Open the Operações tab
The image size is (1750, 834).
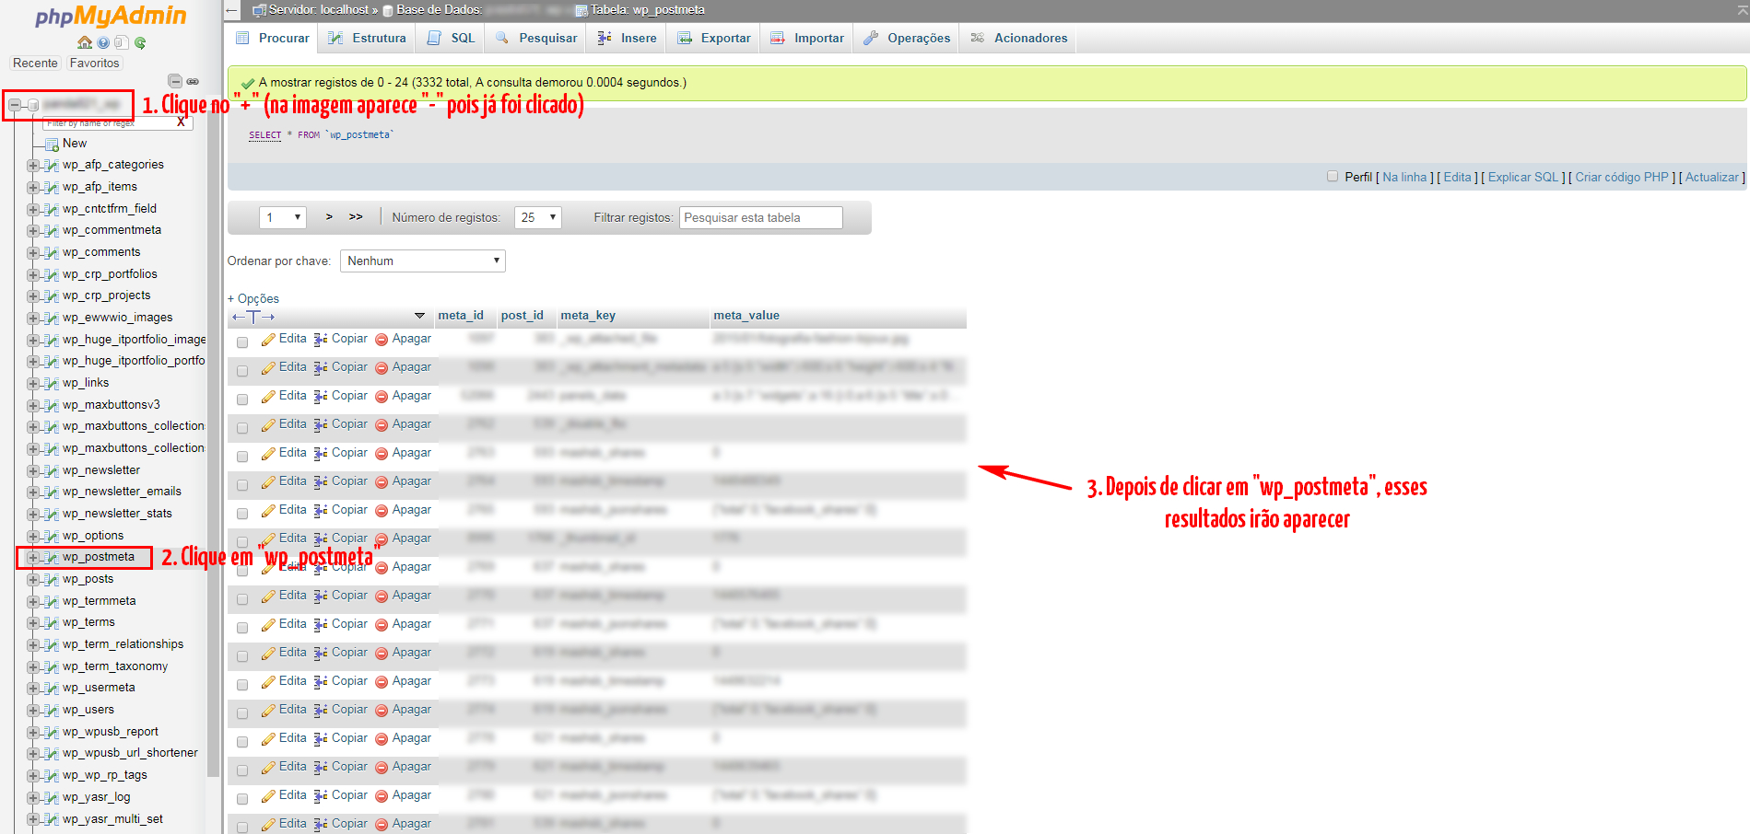[907, 38]
